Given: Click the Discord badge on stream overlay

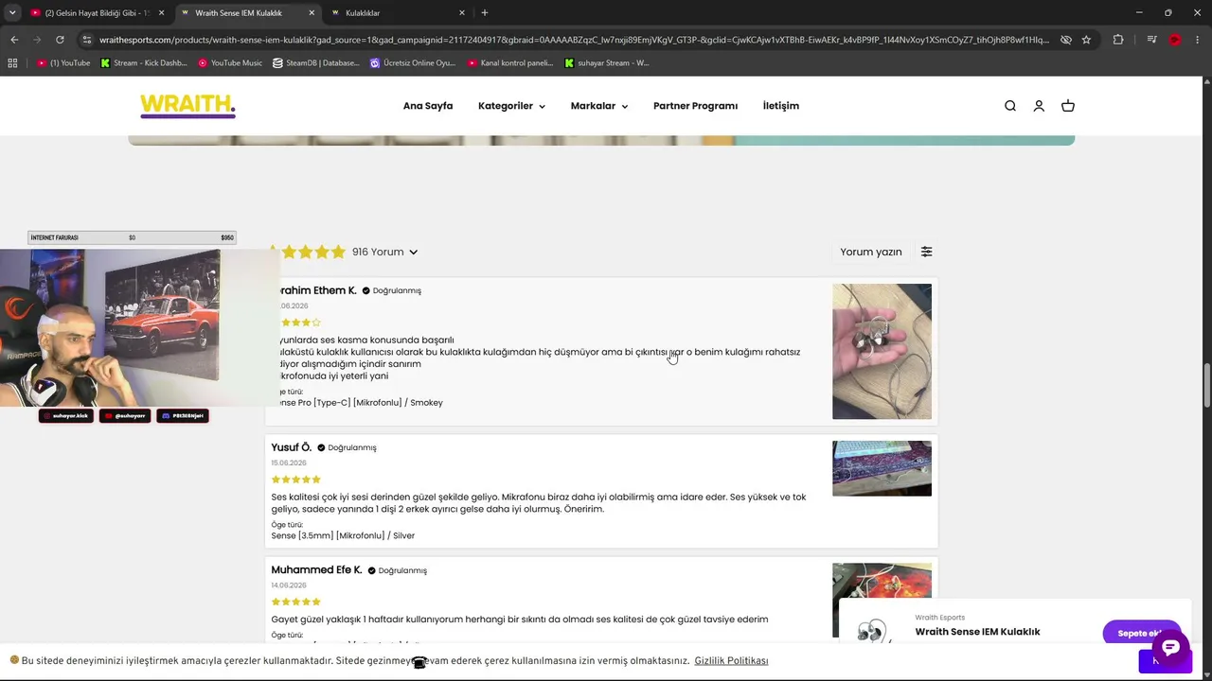Looking at the screenshot, I should pyautogui.click(x=182, y=415).
